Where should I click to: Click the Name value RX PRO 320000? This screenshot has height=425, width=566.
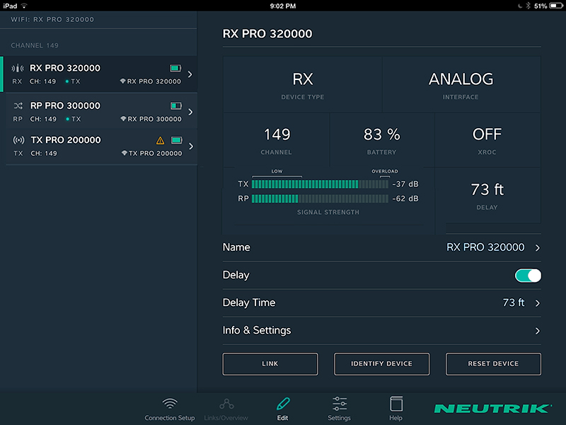485,247
